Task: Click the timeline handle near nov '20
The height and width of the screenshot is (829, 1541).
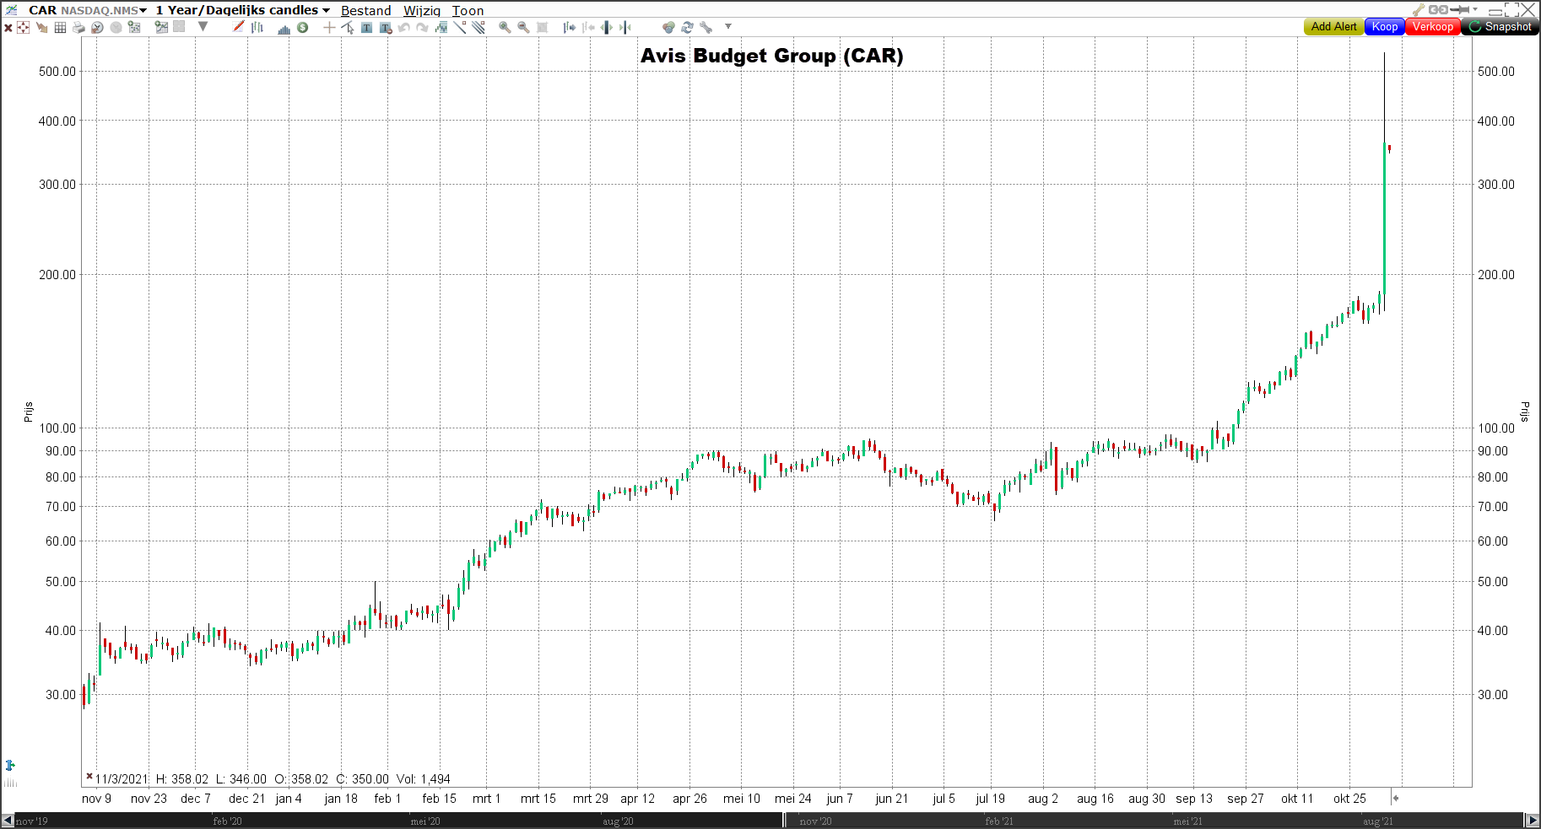Action: pos(785,821)
